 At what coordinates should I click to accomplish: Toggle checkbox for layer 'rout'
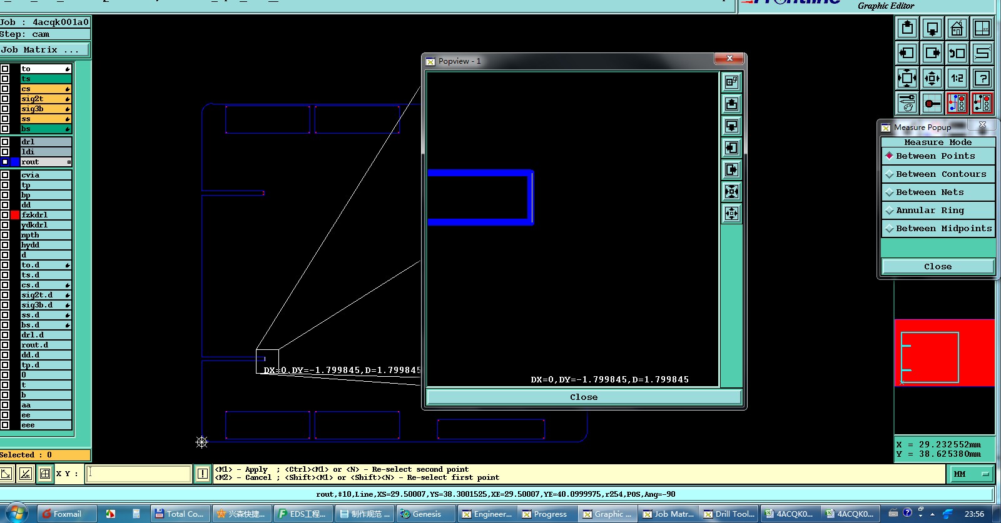click(5, 162)
